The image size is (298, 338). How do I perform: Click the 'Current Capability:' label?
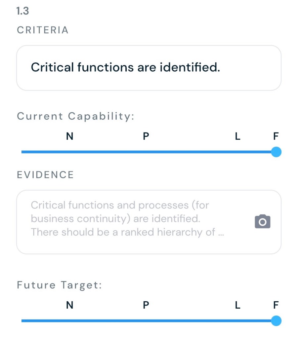pos(75,116)
